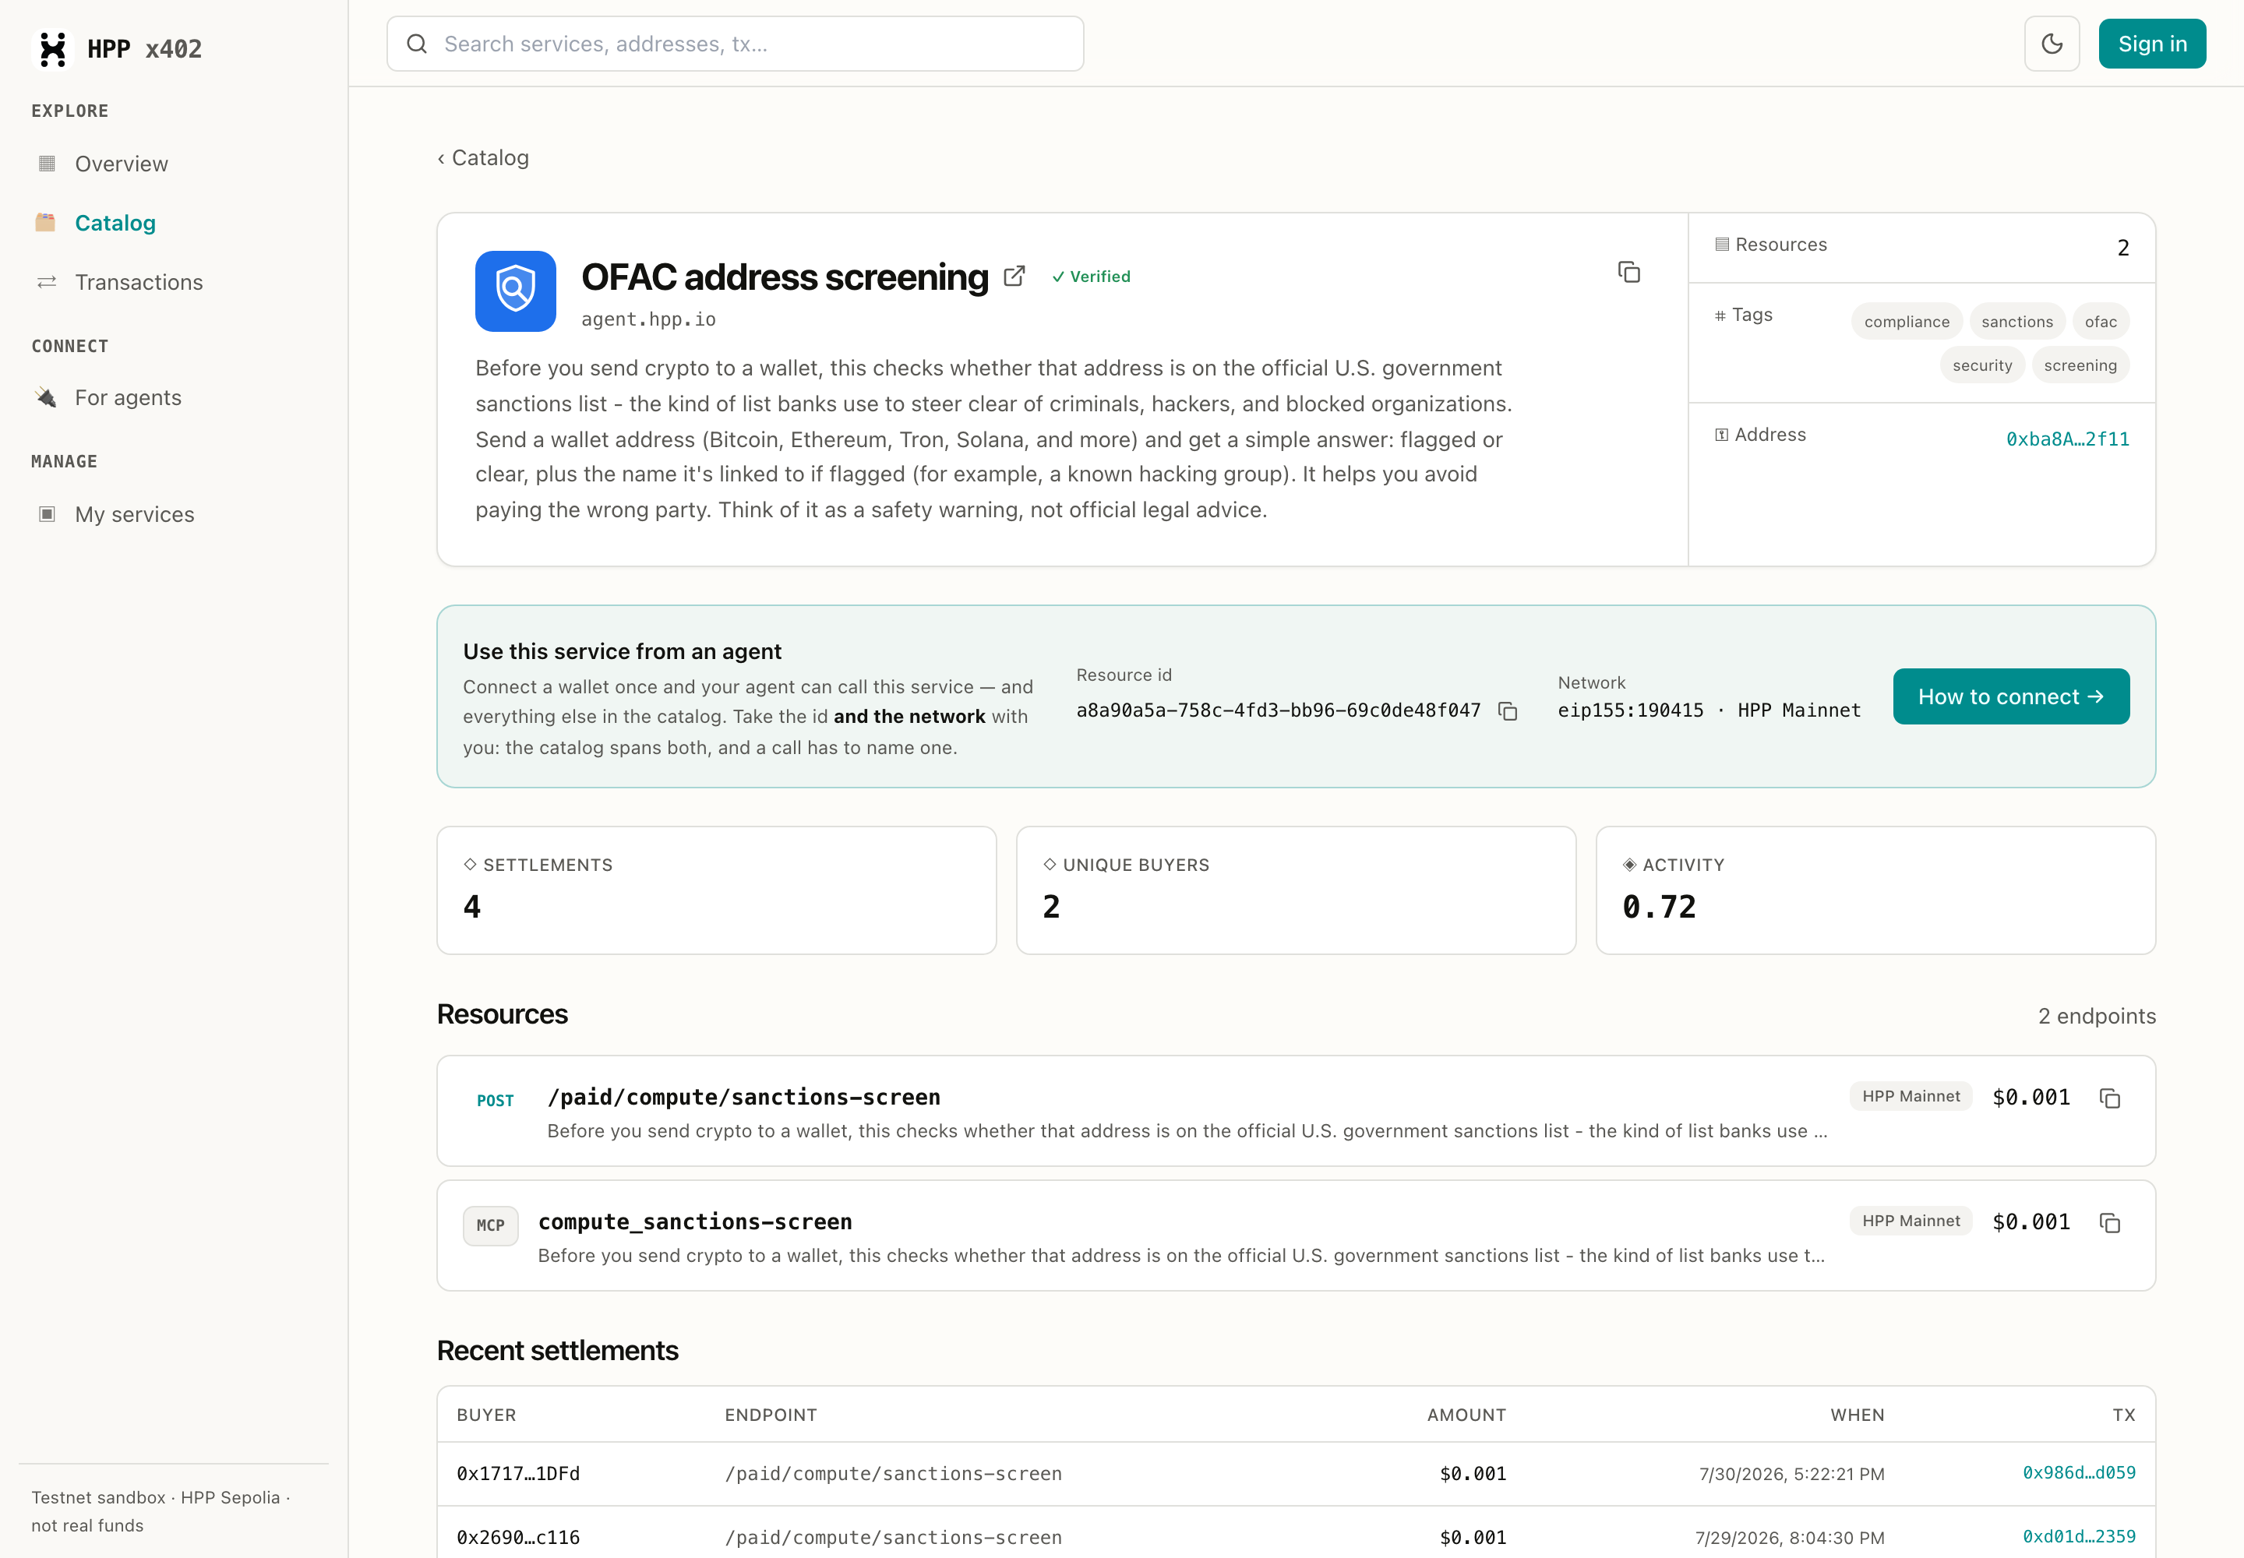Go to Transactions in sidebar
The width and height of the screenshot is (2244, 1558).
click(x=139, y=282)
